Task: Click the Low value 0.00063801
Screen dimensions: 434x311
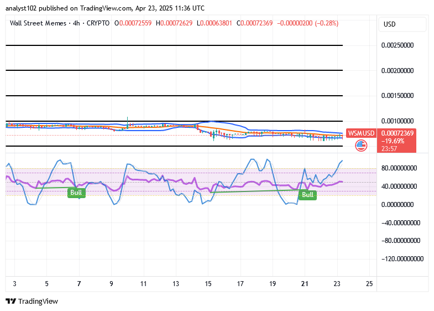Action: coord(216,23)
